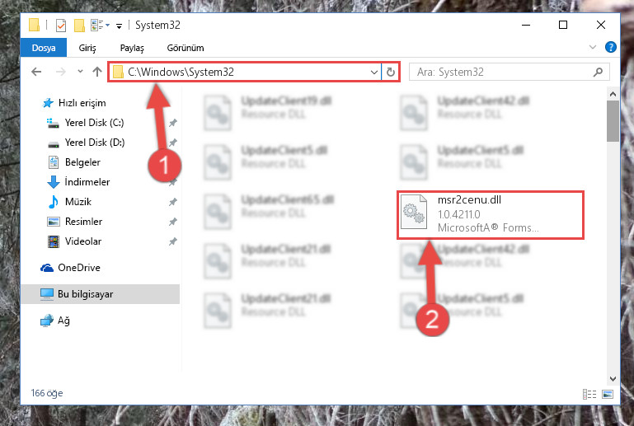This screenshot has width=634, height=426.
Task: Toggle pin next to Videolar
Action: 173,241
